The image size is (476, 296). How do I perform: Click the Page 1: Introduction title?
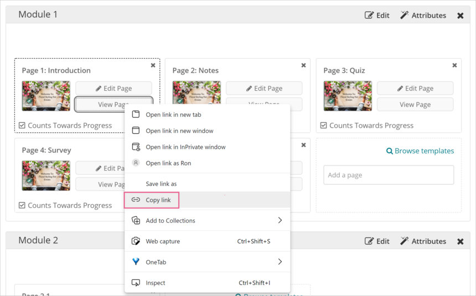tap(56, 70)
